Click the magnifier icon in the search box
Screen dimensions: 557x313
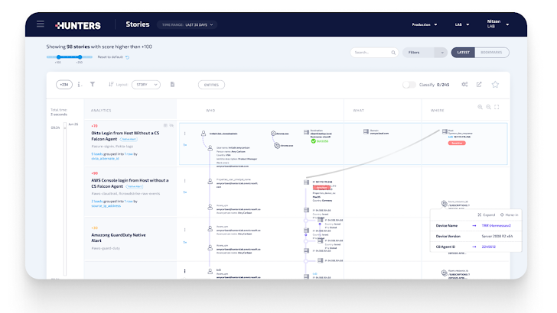(x=393, y=53)
